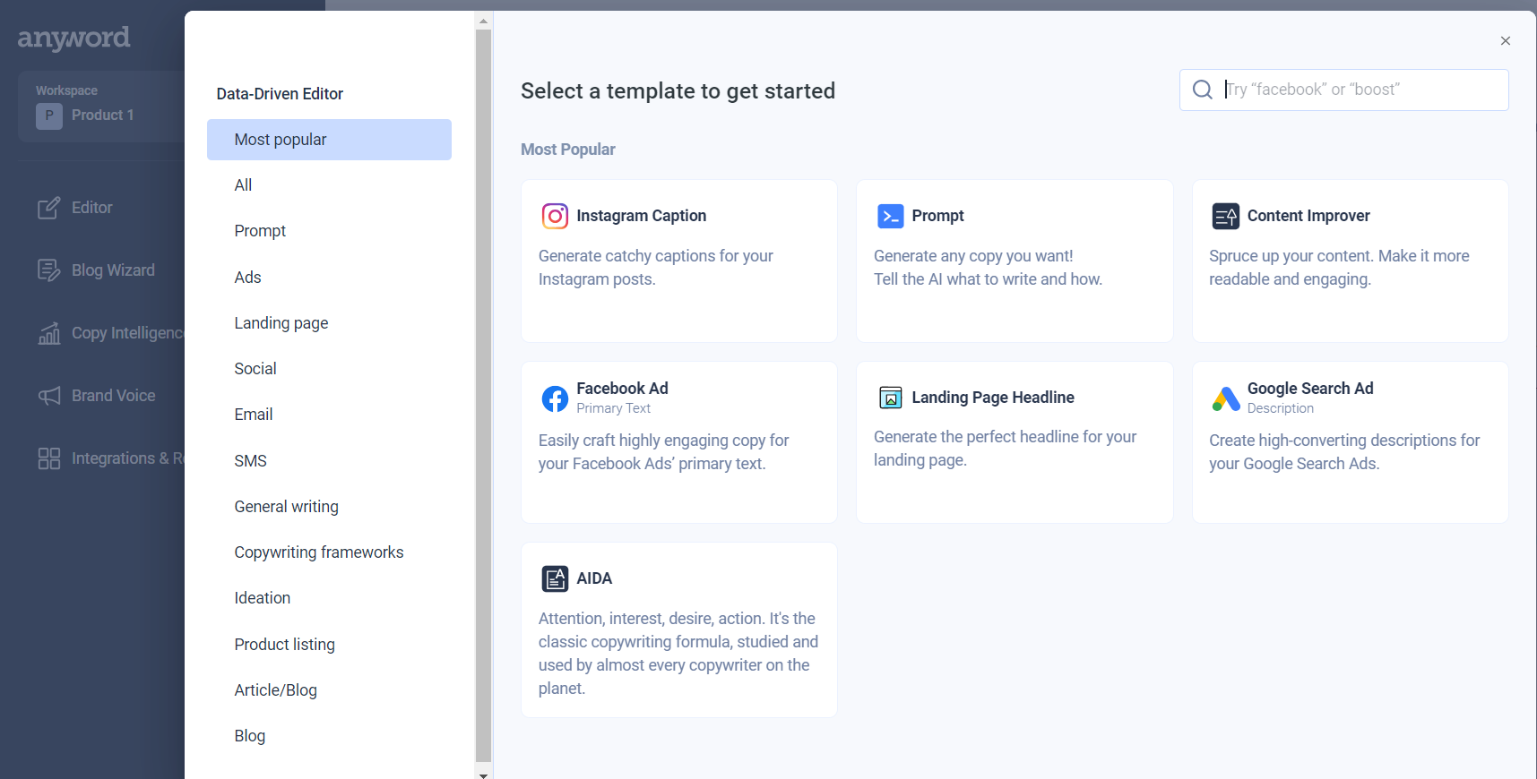
Task: Open the Brand Voice sidebar page
Action: click(x=113, y=396)
